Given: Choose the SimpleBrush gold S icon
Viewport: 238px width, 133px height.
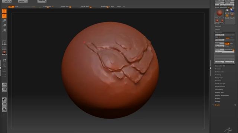Looking at the screenshot, I should click(x=227, y=16).
